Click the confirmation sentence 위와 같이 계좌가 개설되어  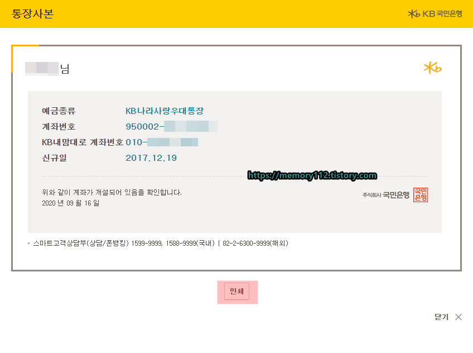point(112,192)
